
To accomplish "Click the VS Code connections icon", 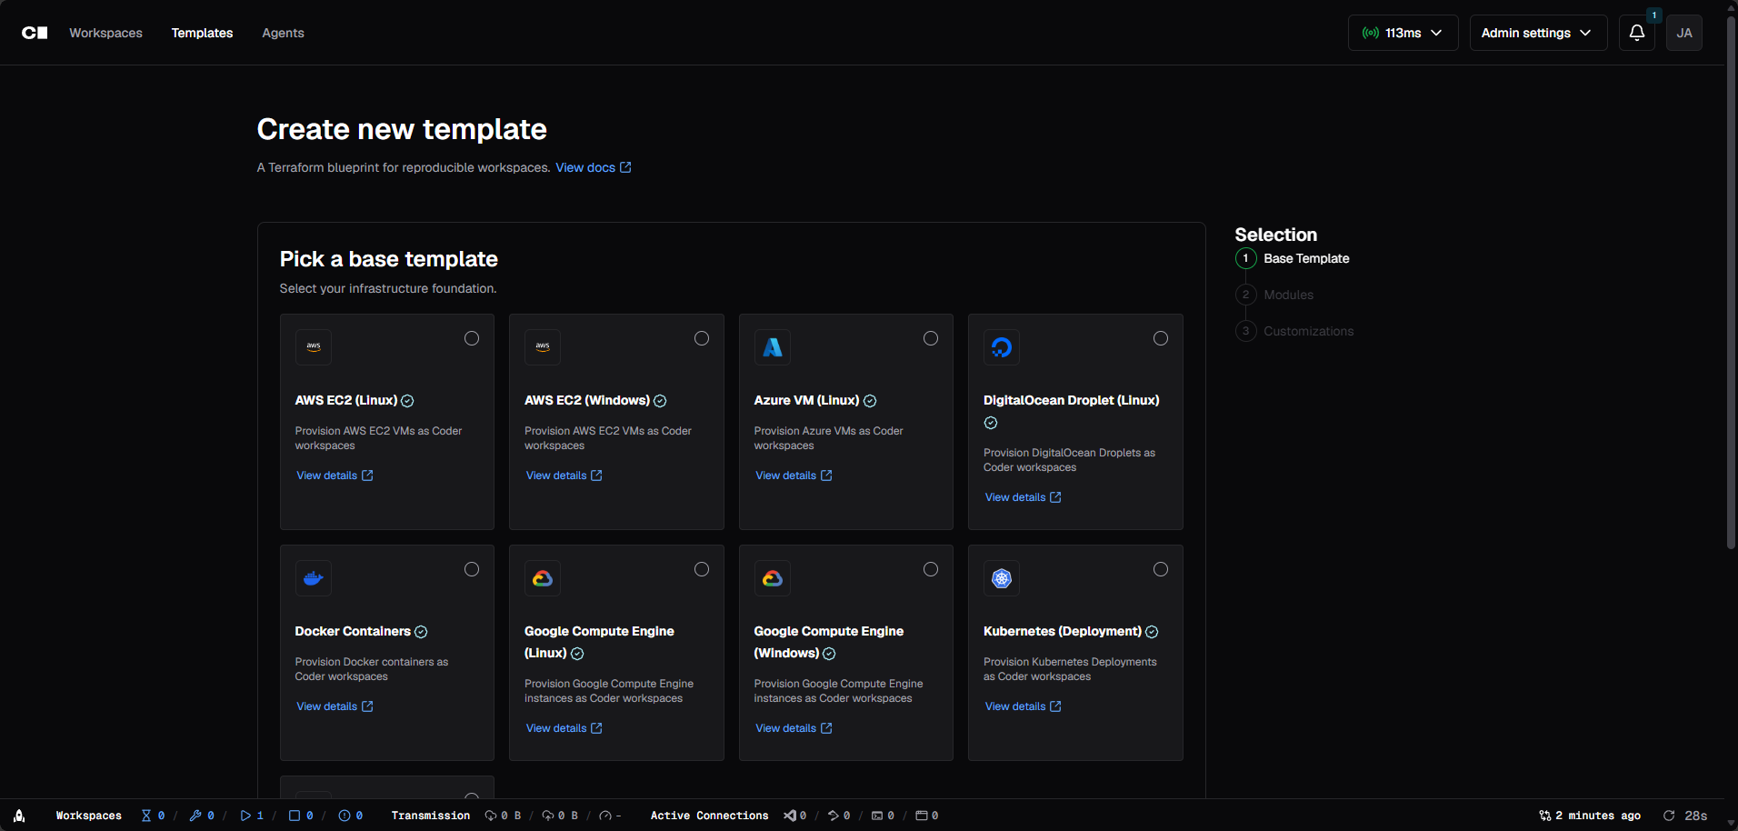I will coord(790,816).
